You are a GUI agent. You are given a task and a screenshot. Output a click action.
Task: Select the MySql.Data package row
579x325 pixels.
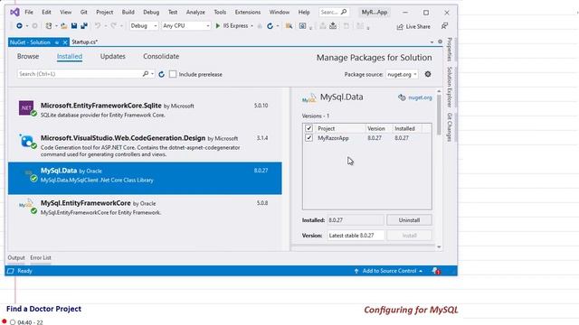point(145,179)
